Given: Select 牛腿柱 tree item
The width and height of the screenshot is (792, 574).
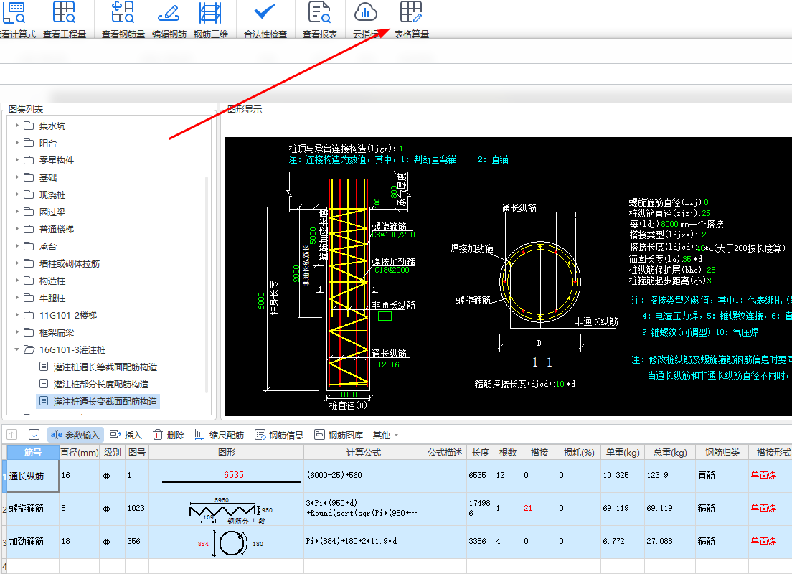Looking at the screenshot, I should 52,298.
